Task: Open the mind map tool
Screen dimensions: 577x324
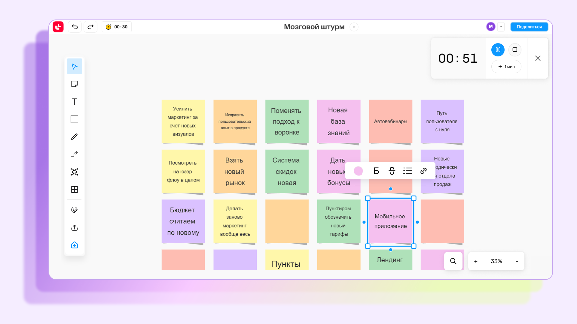Action: [x=74, y=172]
